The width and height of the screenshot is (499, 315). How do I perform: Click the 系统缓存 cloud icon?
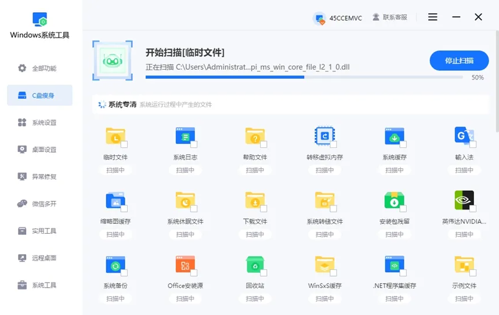[x=395, y=136]
